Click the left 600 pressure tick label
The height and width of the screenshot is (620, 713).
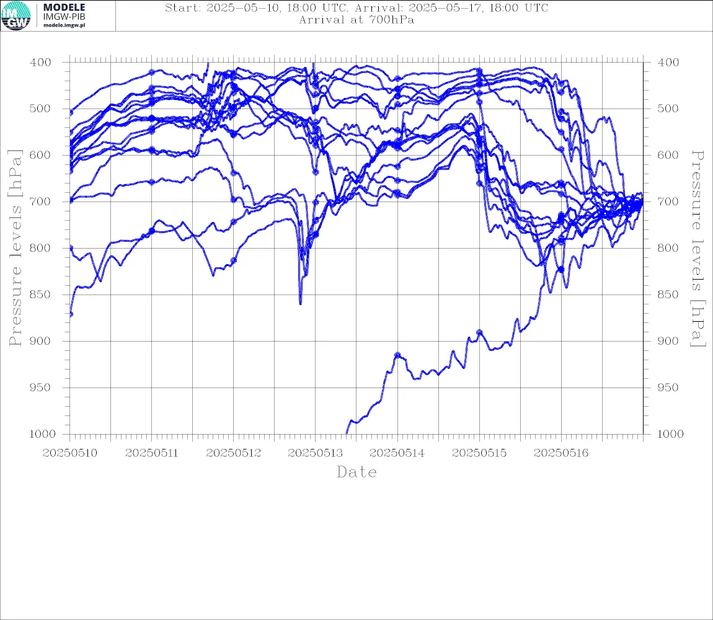(40, 155)
